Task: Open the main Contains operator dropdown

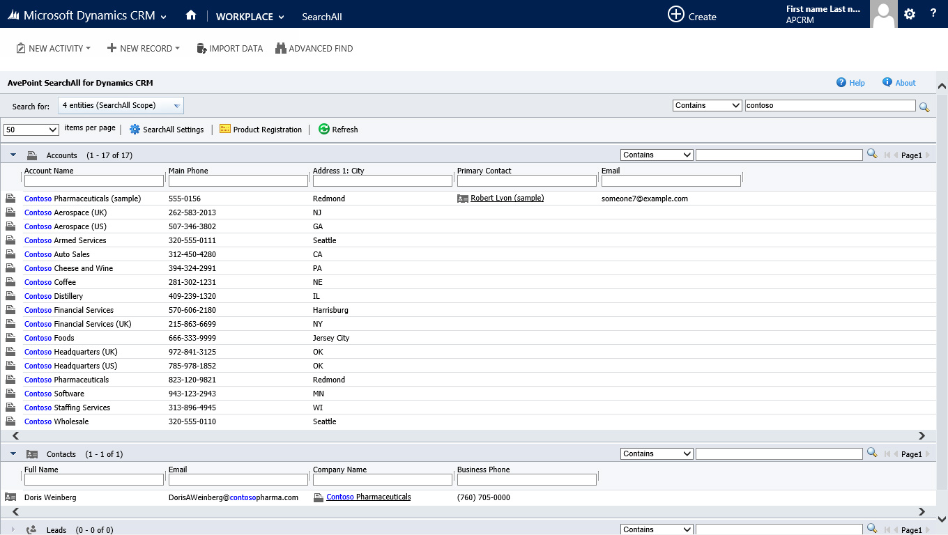Action: (x=708, y=105)
